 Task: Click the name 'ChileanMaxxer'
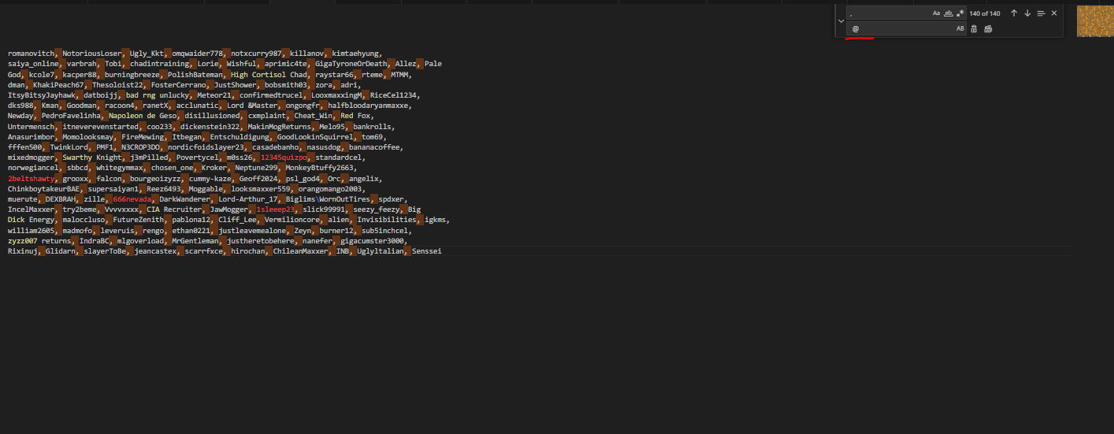tap(301, 251)
